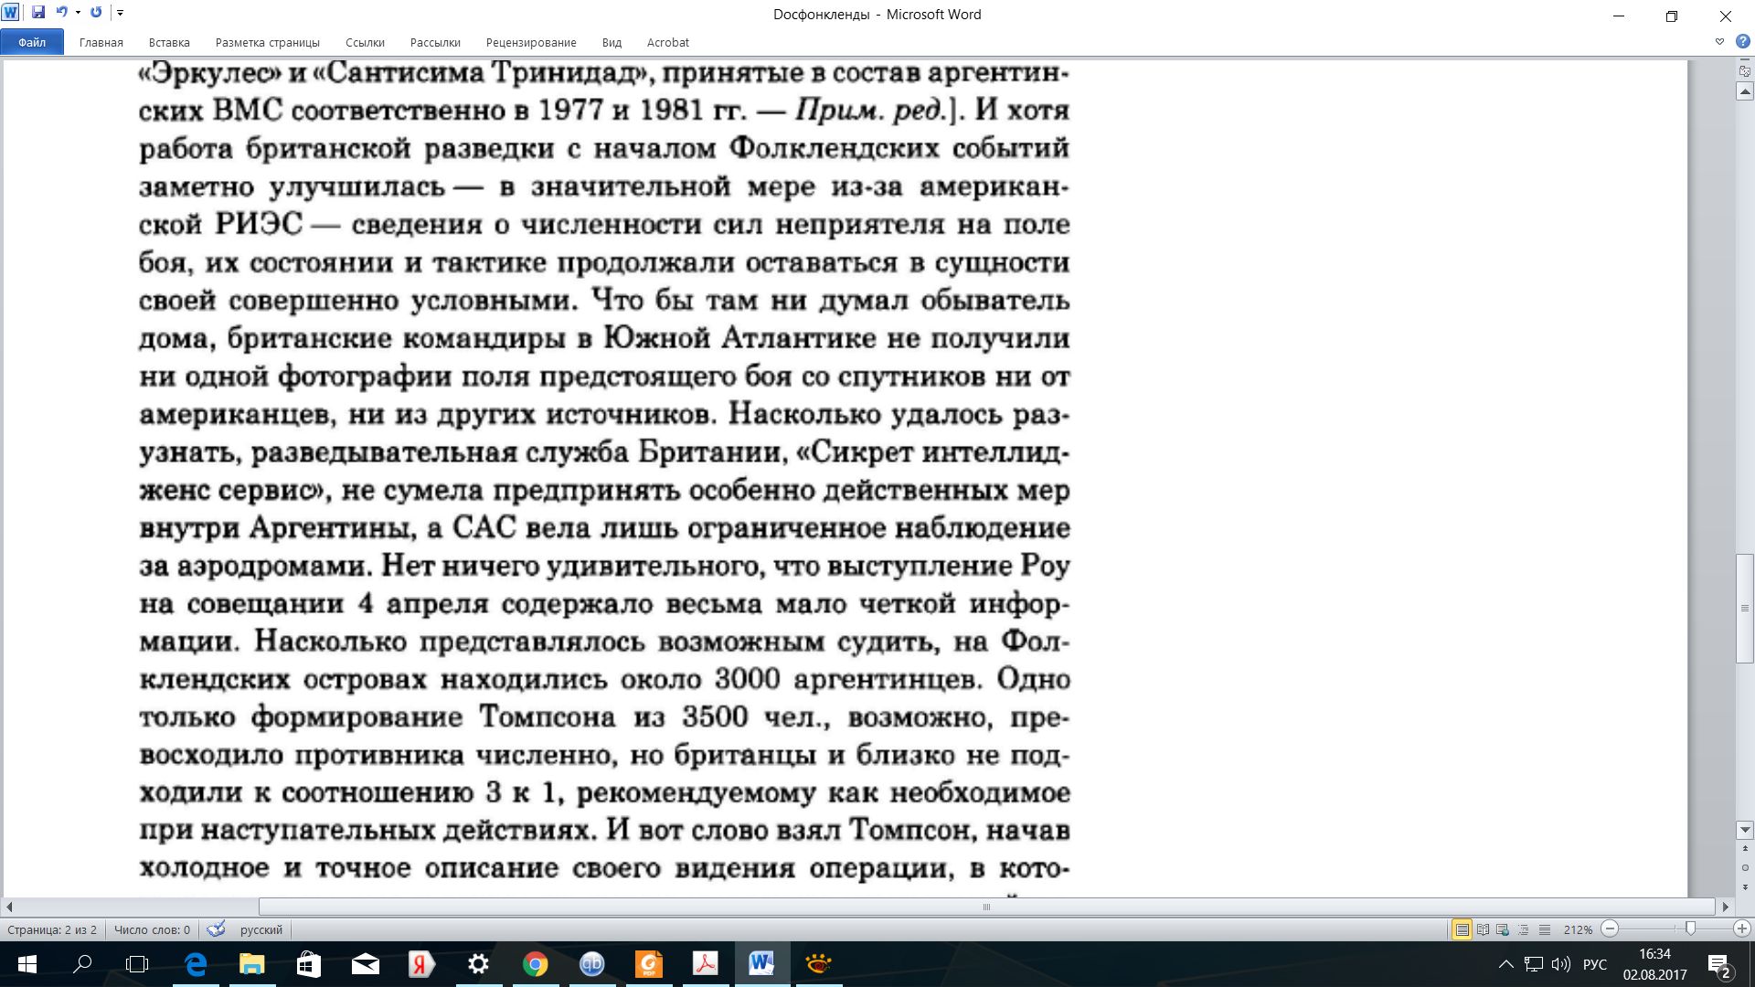Click Select Browse Object circle button
The height and width of the screenshot is (987, 1755).
(x=1744, y=867)
